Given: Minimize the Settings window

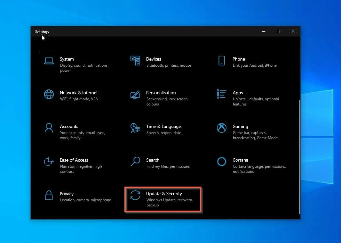Looking at the screenshot, I should 263,32.
